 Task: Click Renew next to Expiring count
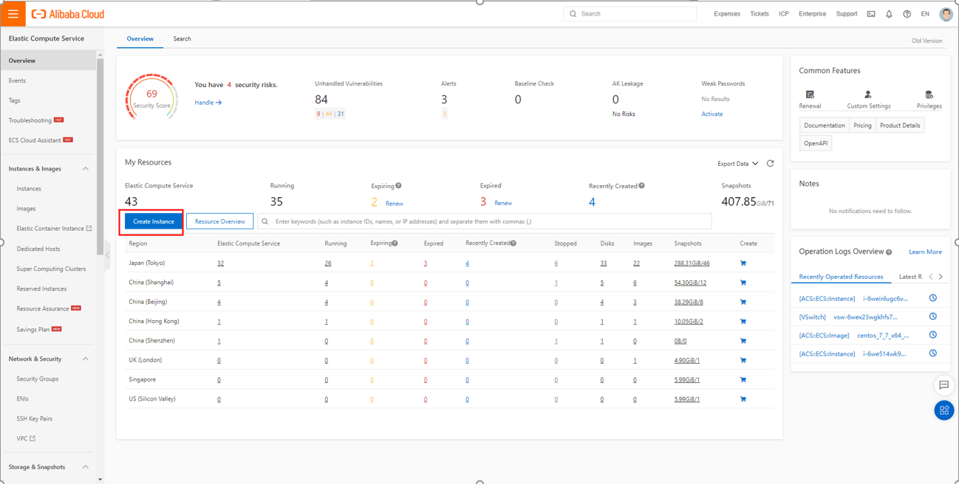(395, 203)
